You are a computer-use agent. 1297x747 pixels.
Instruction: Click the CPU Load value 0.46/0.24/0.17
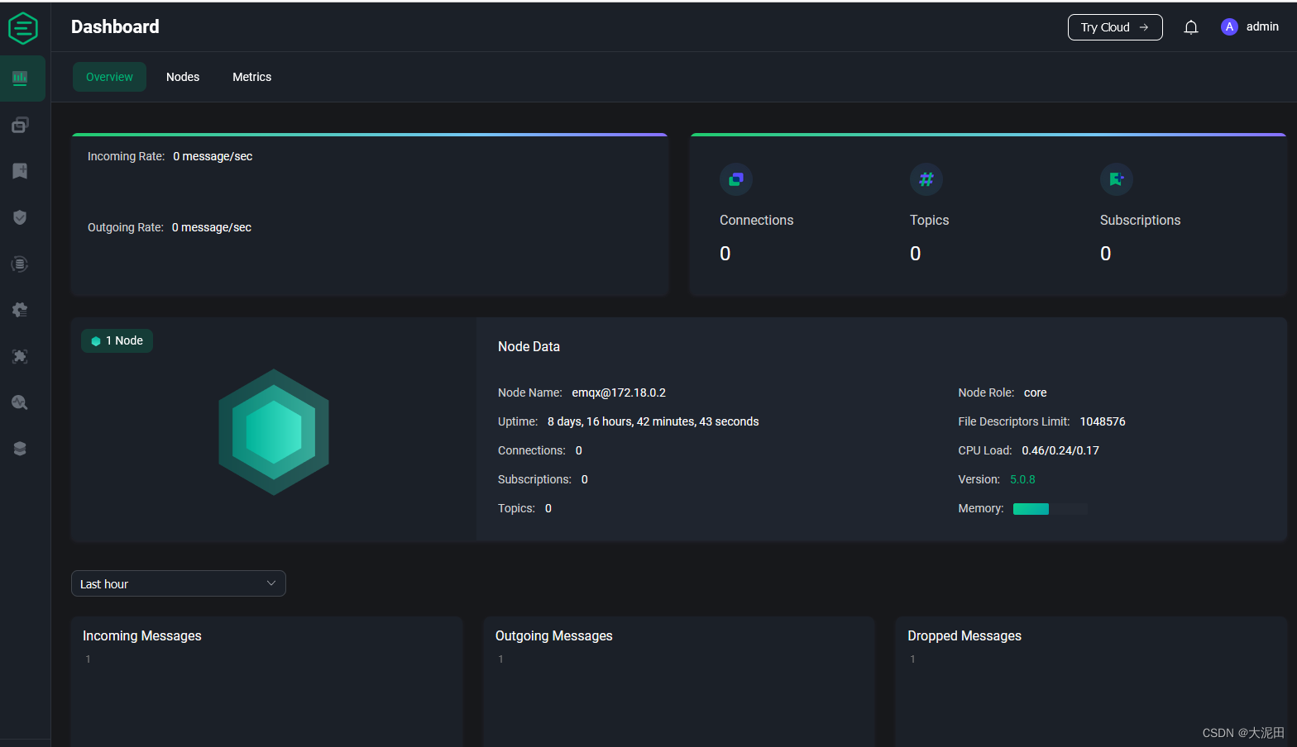[x=1060, y=450]
